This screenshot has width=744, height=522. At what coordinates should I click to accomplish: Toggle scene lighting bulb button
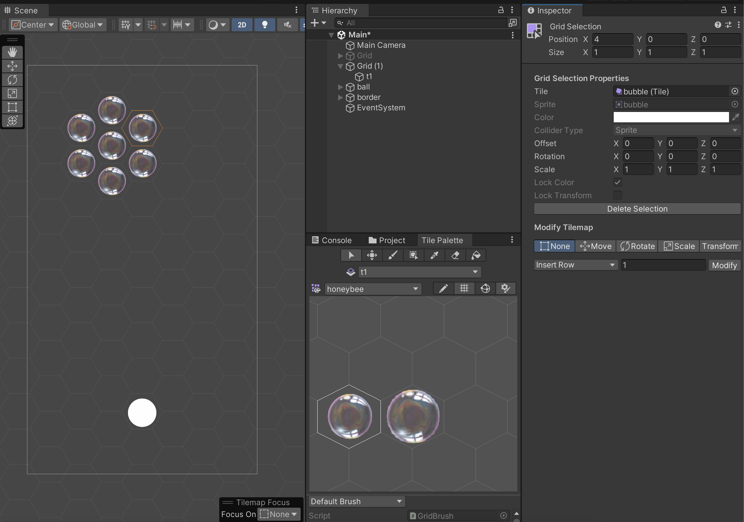pos(265,25)
